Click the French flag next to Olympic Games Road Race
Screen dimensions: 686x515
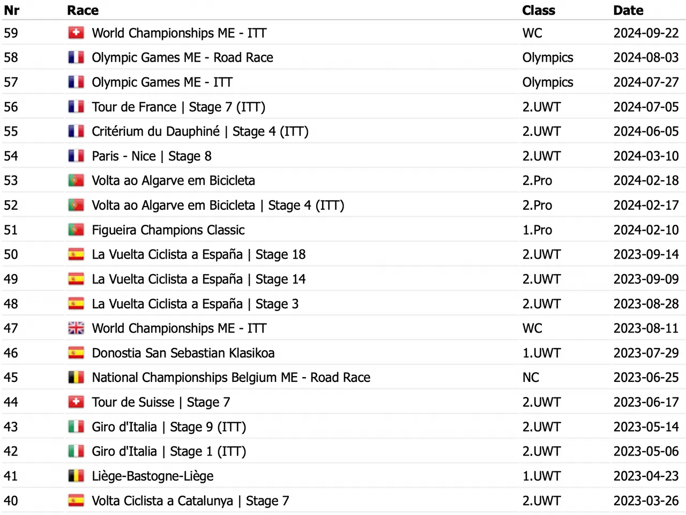(x=76, y=57)
